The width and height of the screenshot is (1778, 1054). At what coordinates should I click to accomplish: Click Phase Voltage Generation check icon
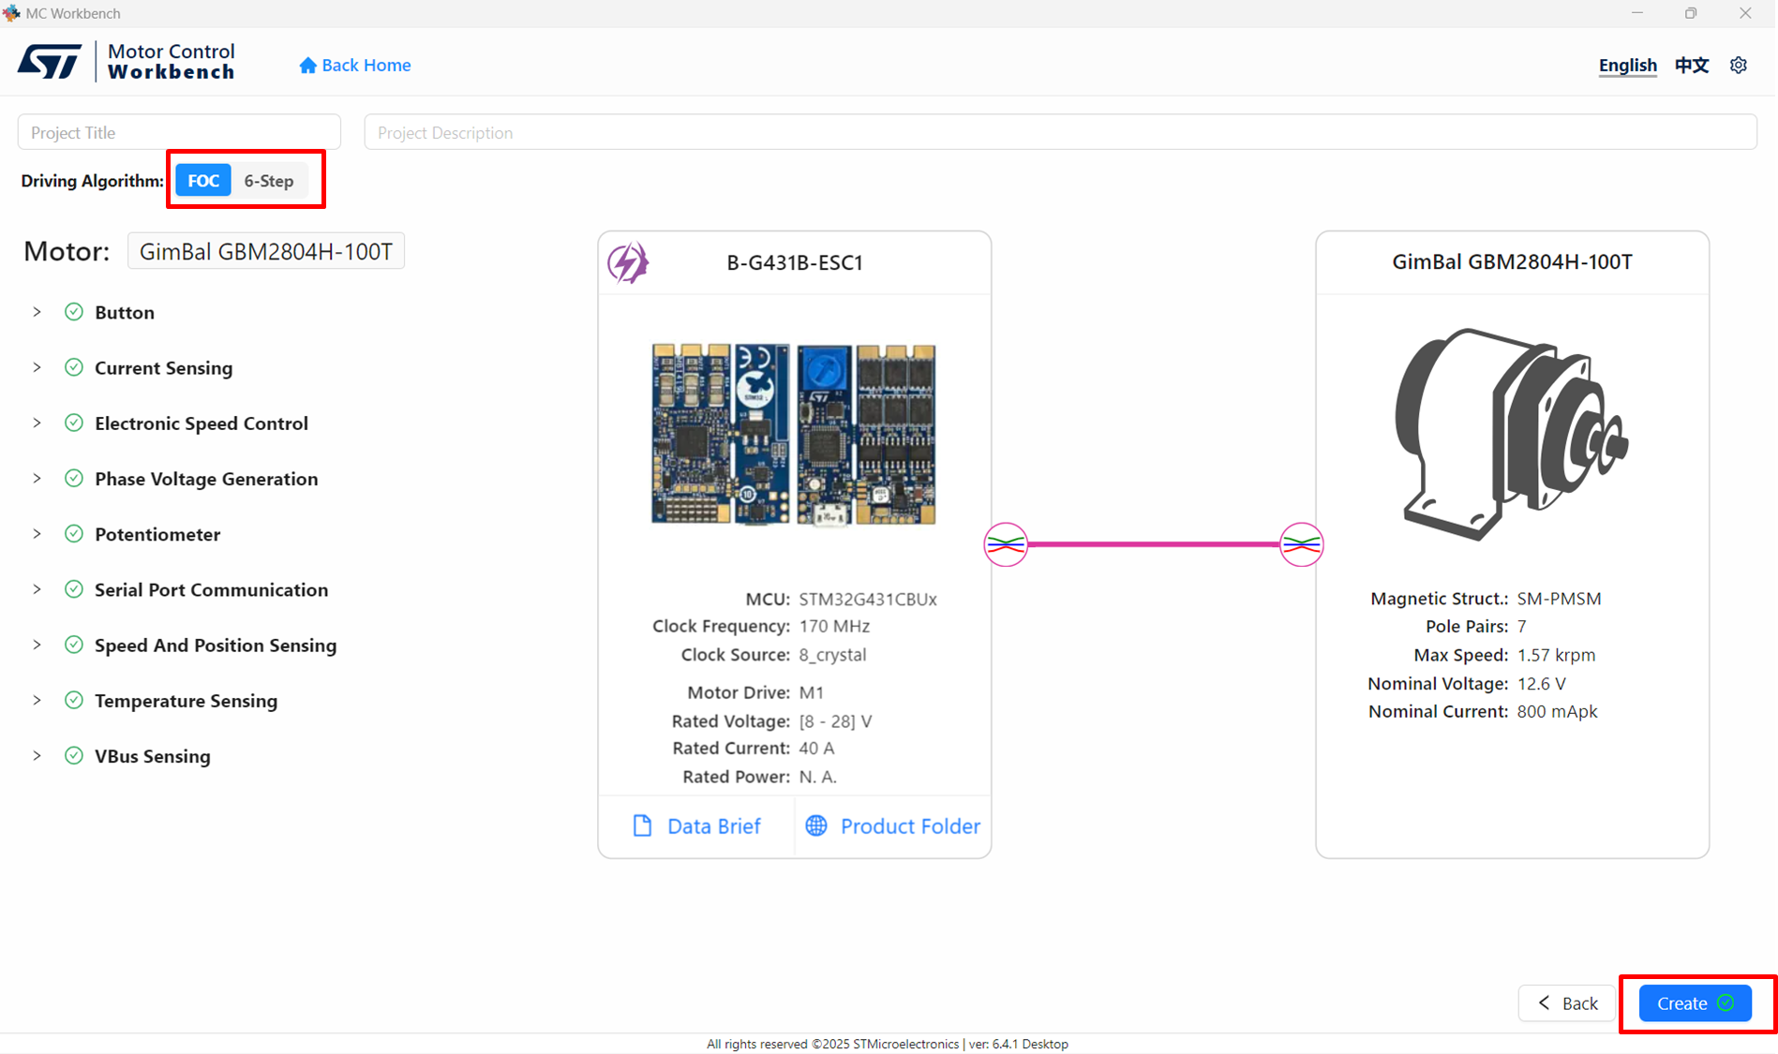[x=74, y=479]
